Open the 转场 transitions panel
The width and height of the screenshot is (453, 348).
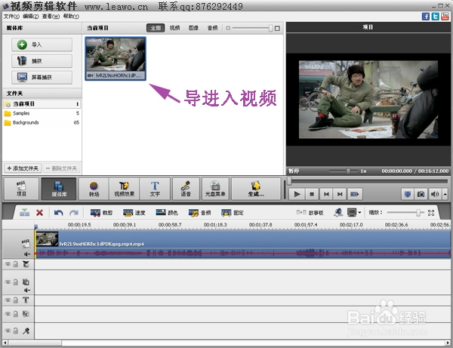94,189
